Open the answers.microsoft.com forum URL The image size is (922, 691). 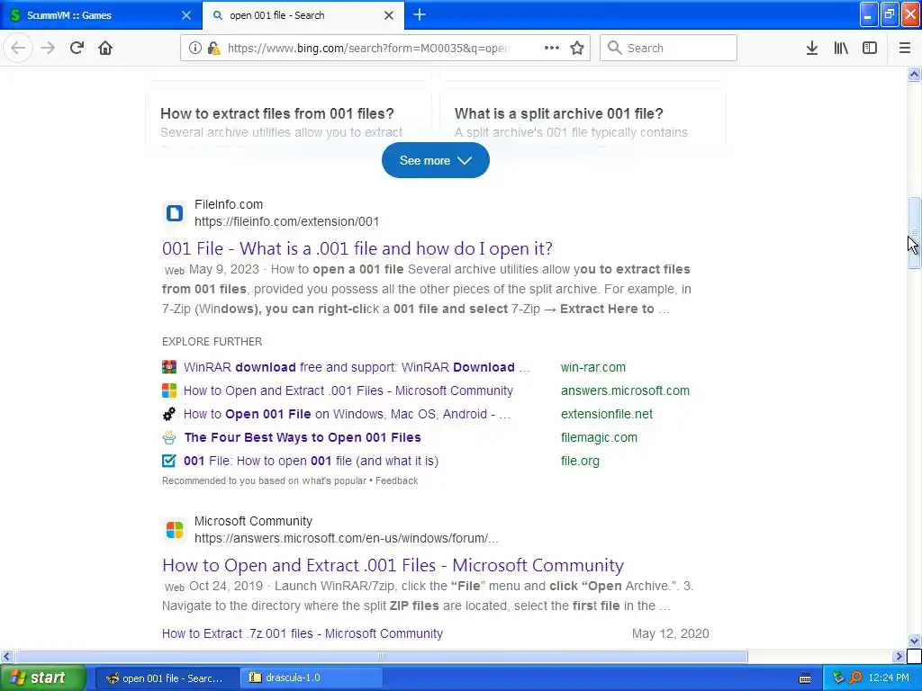click(x=346, y=538)
